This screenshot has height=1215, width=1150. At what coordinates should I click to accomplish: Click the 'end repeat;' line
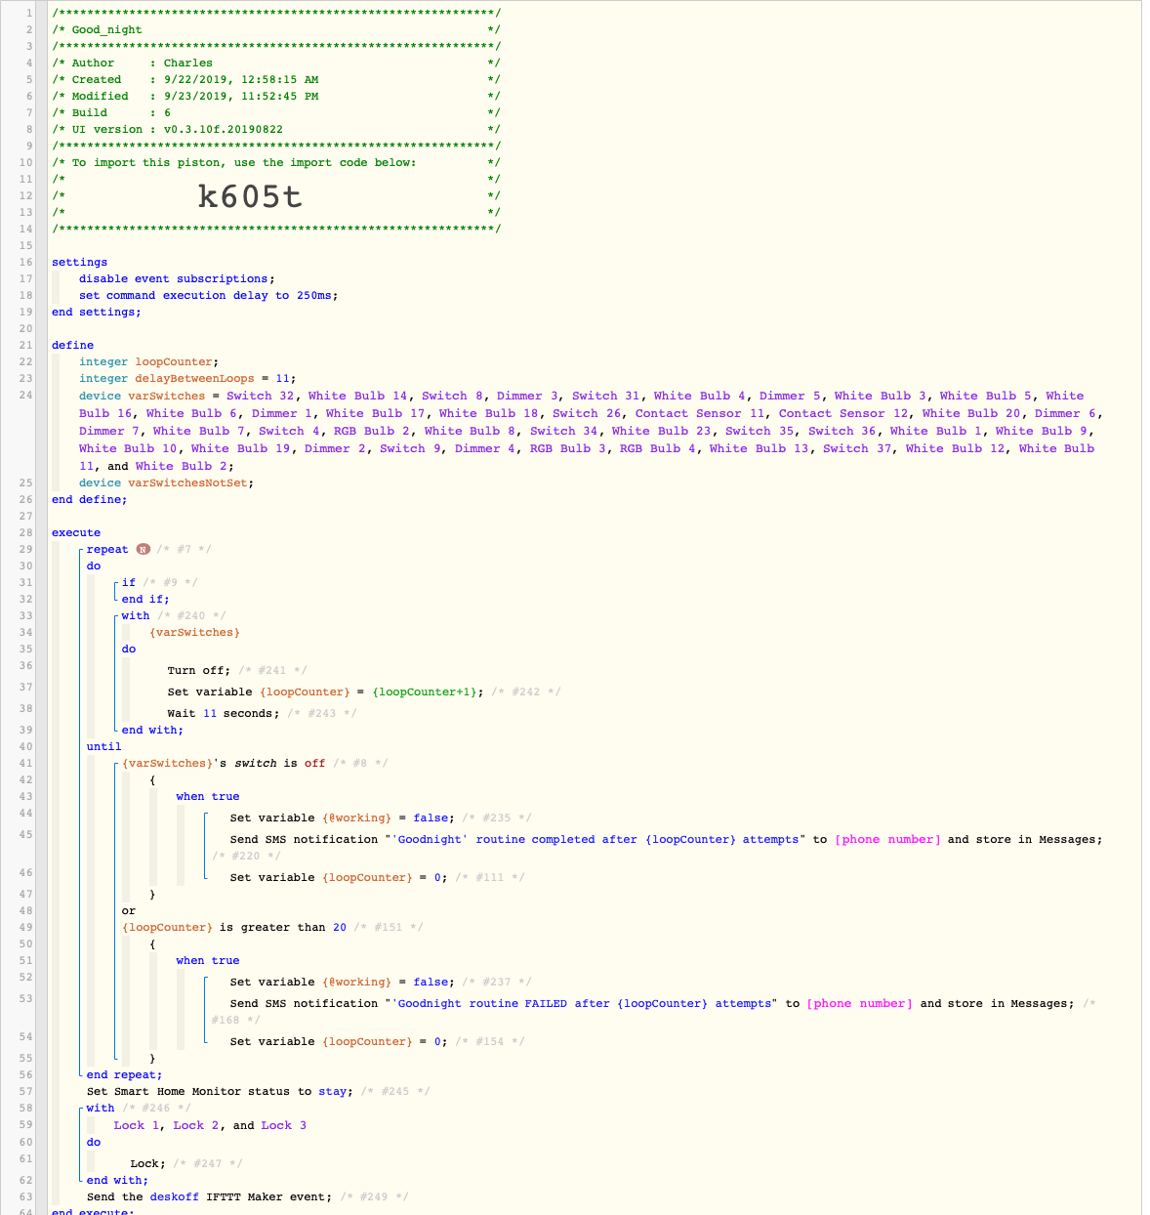tap(125, 1074)
